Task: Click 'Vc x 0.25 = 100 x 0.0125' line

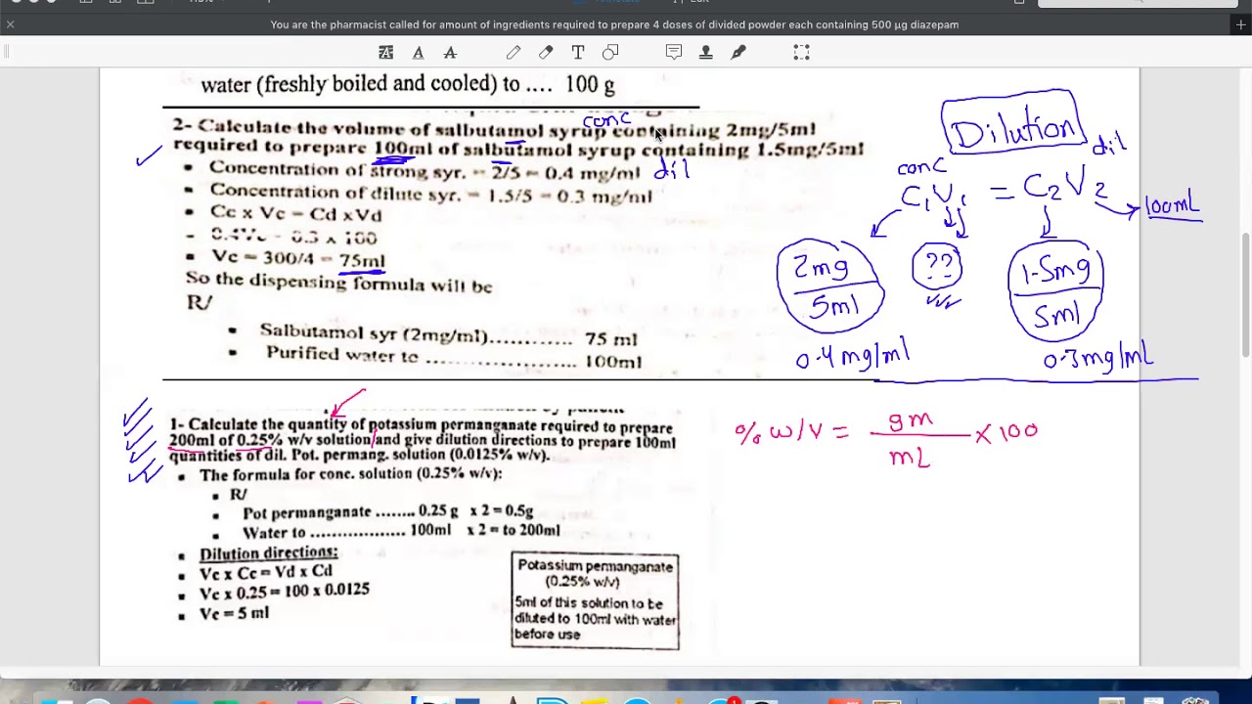Action: tap(284, 592)
